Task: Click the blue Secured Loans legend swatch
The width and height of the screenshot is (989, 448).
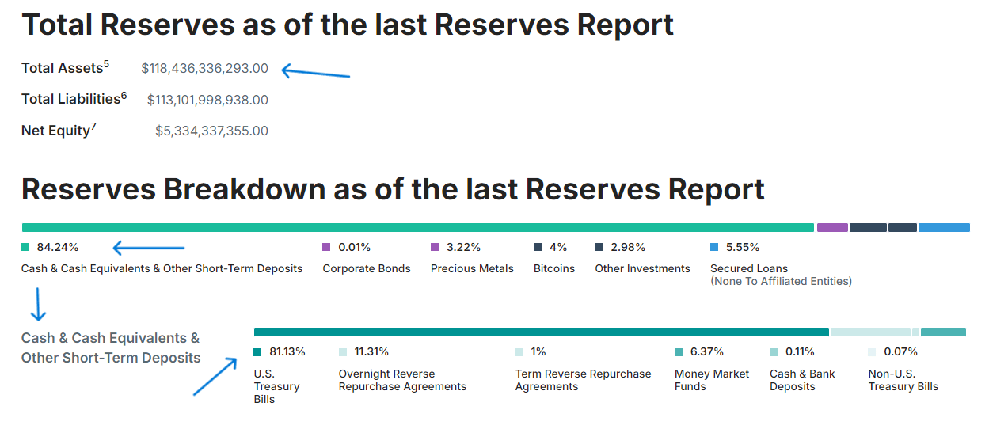Action: (714, 247)
